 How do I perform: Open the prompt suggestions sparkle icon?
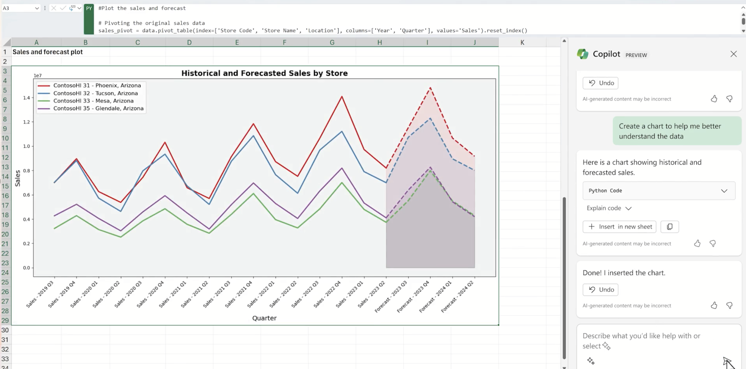click(591, 361)
